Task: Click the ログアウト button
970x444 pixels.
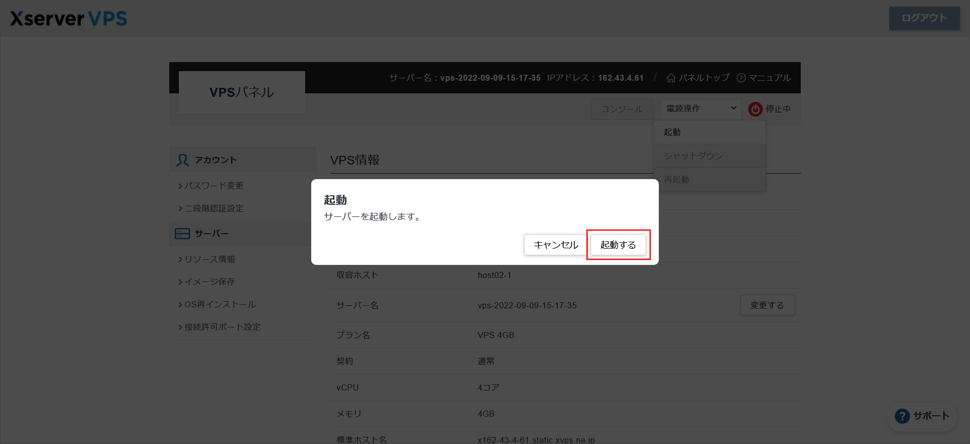Action: point(924,18)
